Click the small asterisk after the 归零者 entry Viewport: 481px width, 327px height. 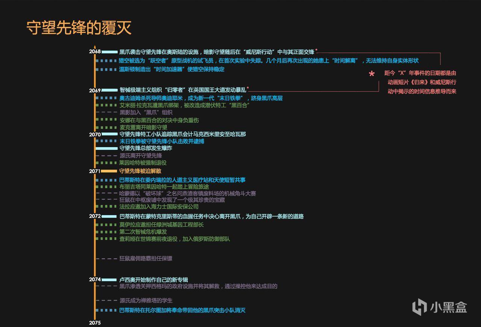point(248,88)
